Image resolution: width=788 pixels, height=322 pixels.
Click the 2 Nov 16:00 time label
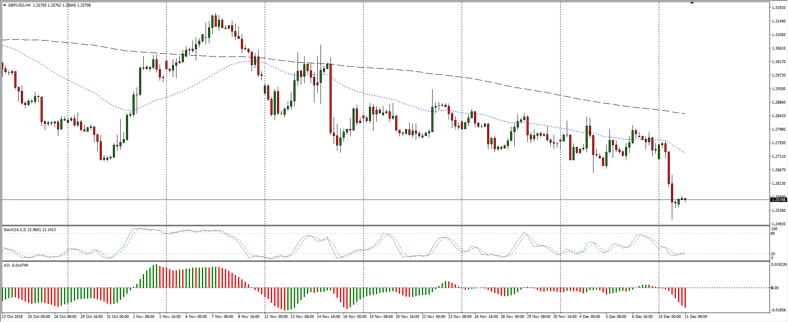(170, 317)
